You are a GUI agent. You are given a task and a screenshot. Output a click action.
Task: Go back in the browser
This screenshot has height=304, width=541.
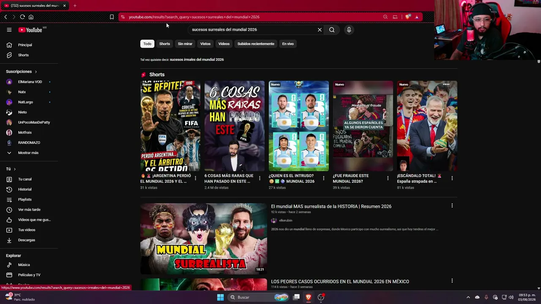[5, 17]
